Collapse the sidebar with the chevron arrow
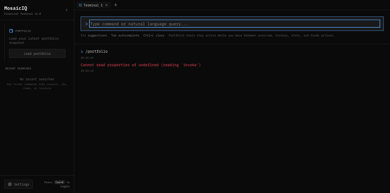The width and height of the screenshot is (390, 193). pos(67,10)
